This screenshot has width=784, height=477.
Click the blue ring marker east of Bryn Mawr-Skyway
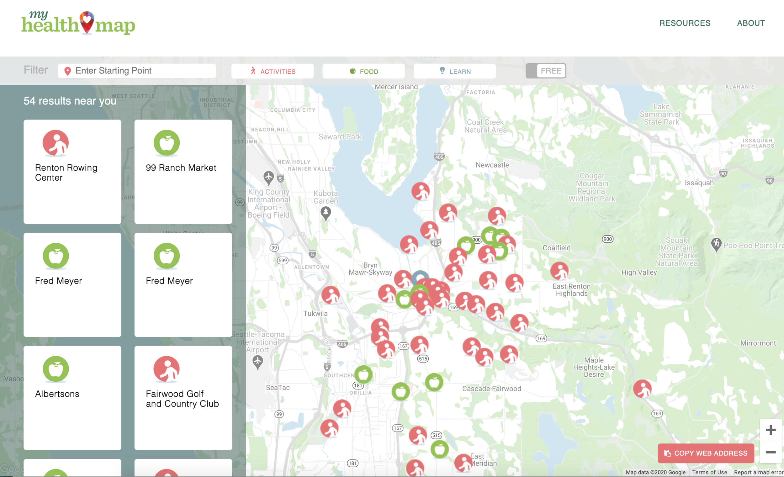(420, 278)
